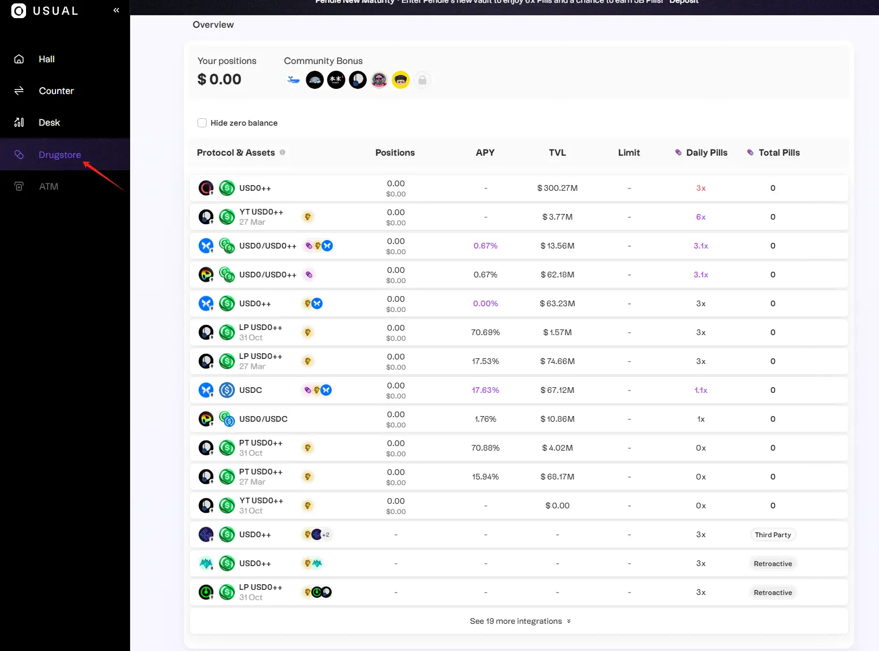Open Counter swap icon in sidebar
This screenshot has width=879, height=651.
[19, 91]
